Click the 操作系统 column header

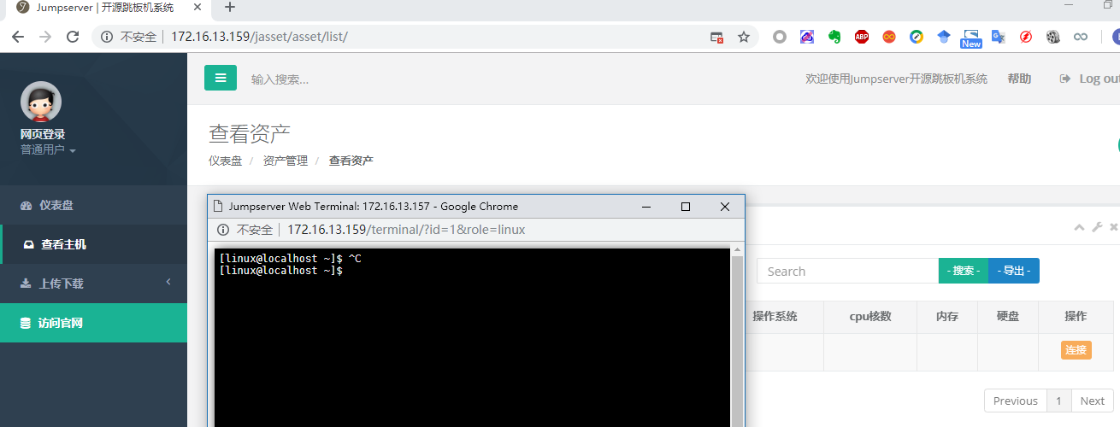(775, 316)
